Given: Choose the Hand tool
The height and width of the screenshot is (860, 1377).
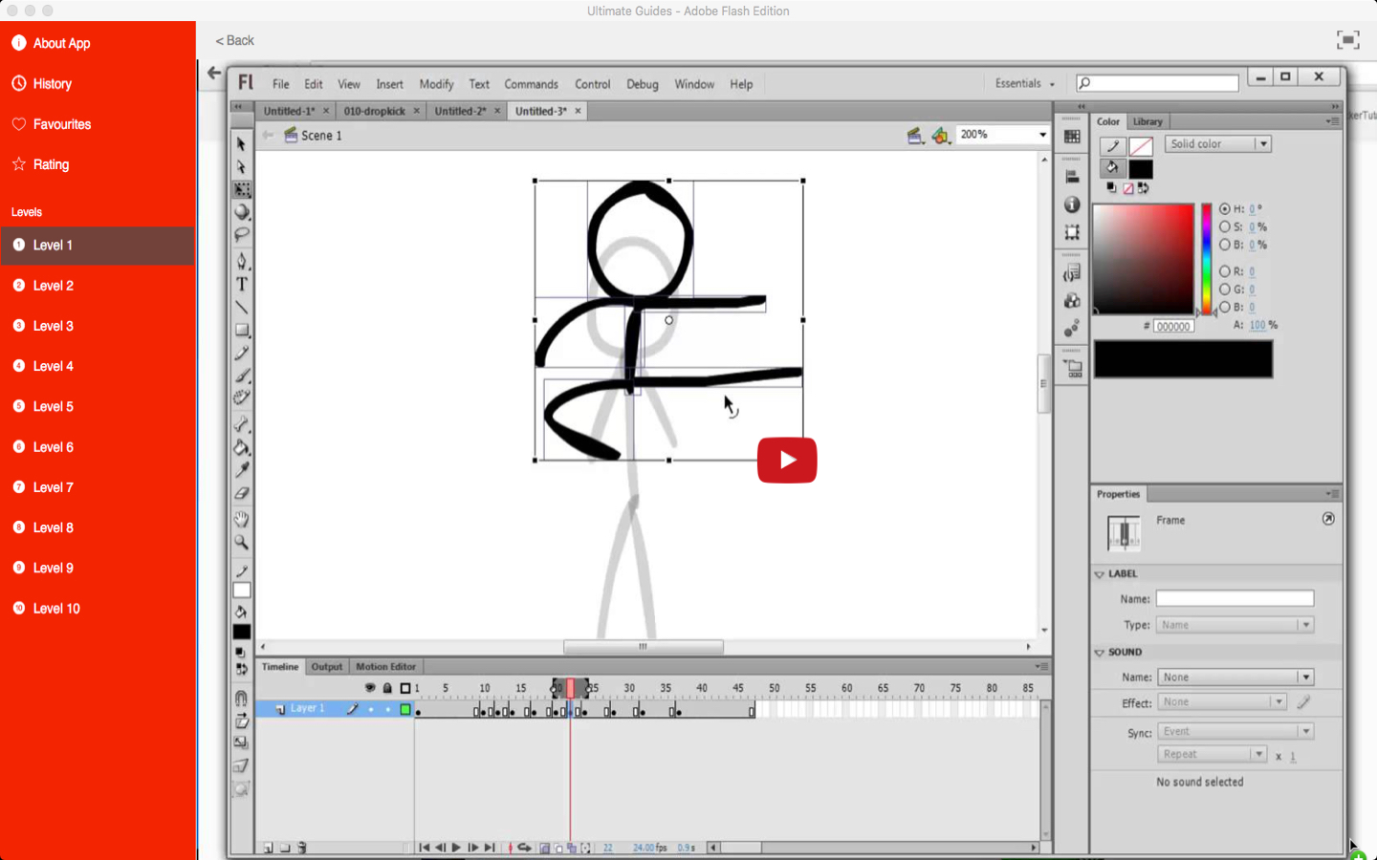Looking at the screenshot, I should click(x=242, y=519).
